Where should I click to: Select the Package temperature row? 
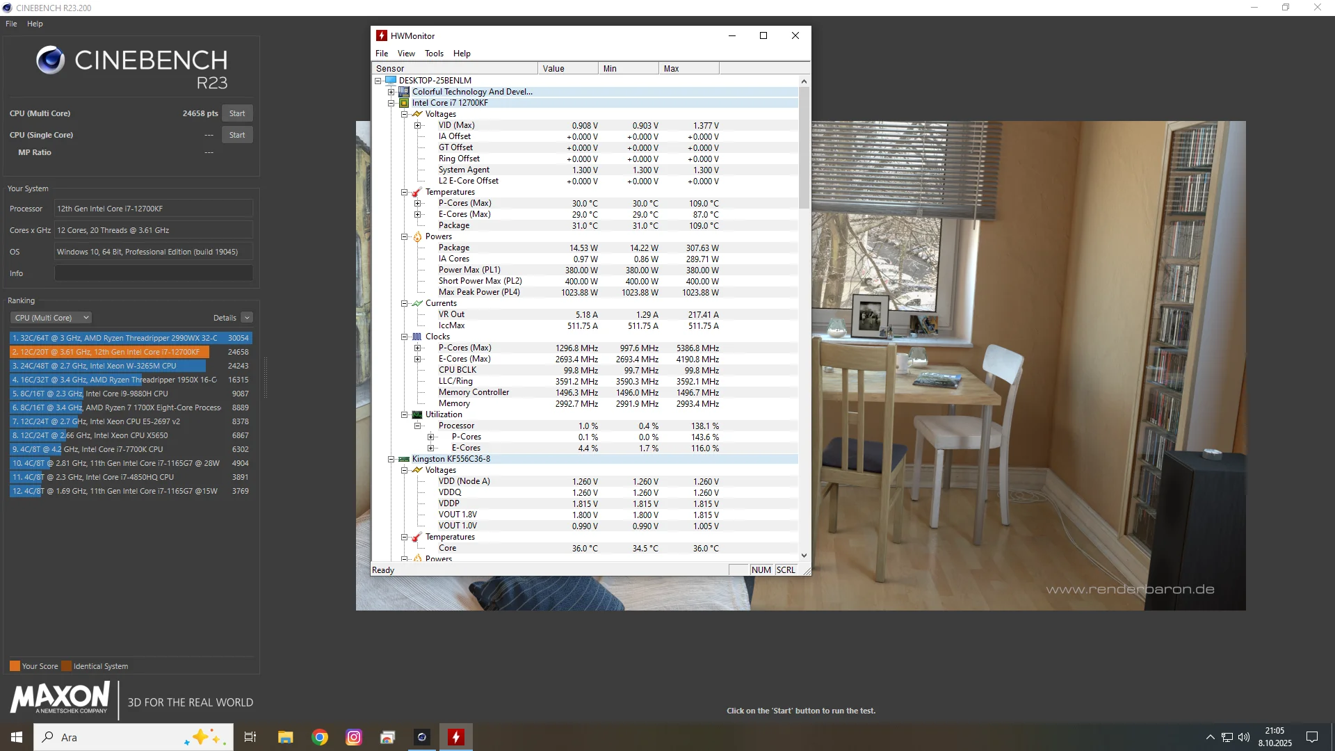coord(585,225)
